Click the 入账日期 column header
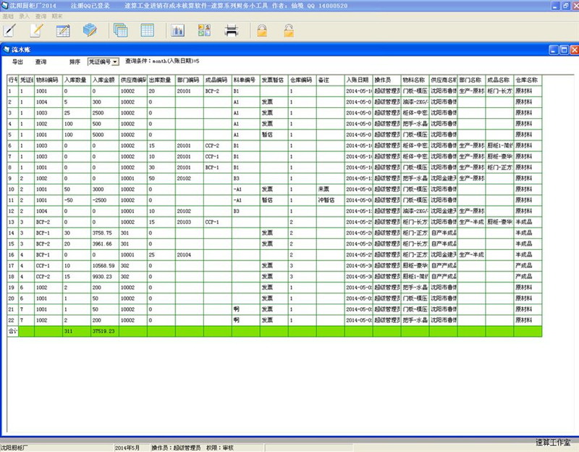Viewport: 579px width, 452px height. pos(358,80)
